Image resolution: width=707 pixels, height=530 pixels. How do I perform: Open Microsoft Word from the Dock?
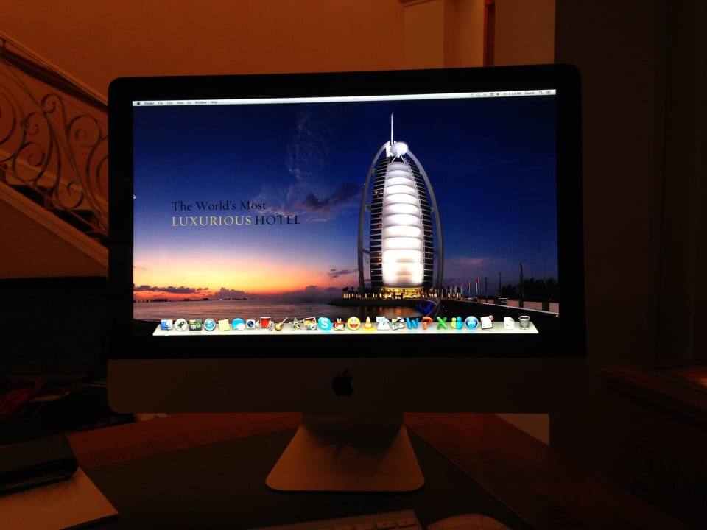coord(412,323)
